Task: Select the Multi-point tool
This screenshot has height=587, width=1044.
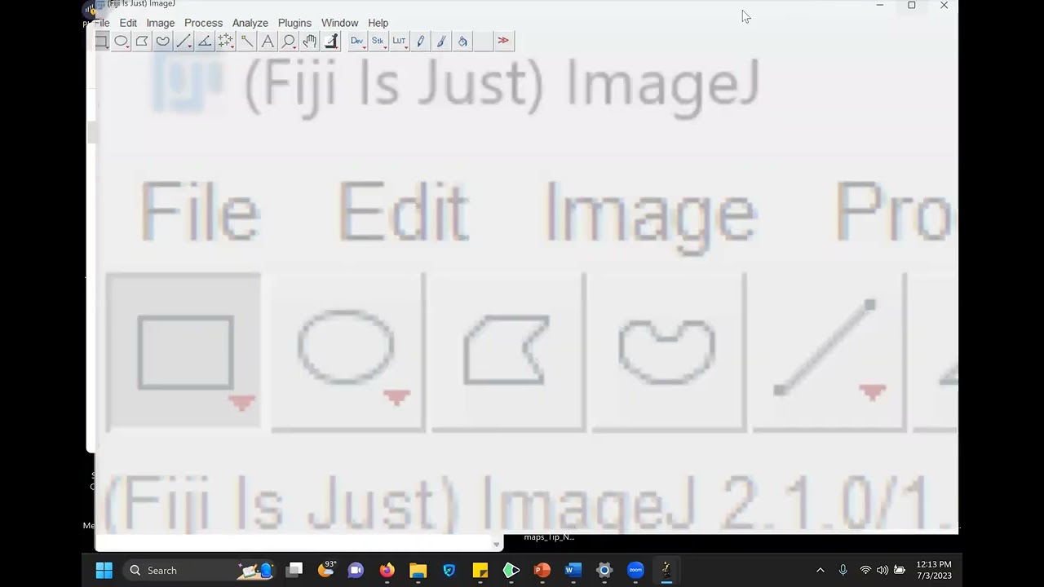Action: click(x=226, y=41)
